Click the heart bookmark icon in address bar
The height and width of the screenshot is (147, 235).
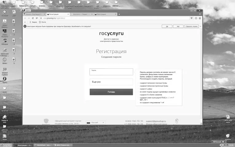tap(191, 18)
